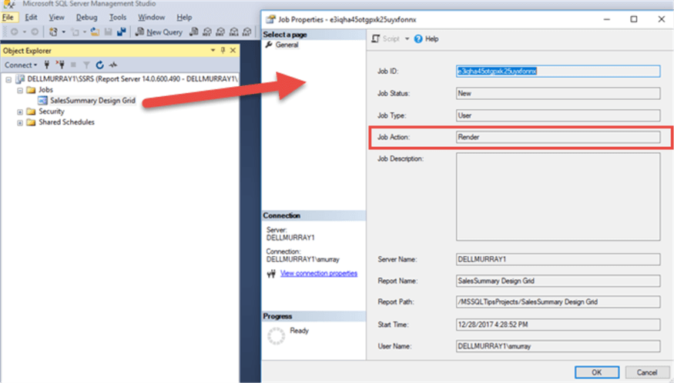Image resolution: width=674 pixels, height=383 pixels.
Task: Click the New Query button
Action: tap(159, 32)
